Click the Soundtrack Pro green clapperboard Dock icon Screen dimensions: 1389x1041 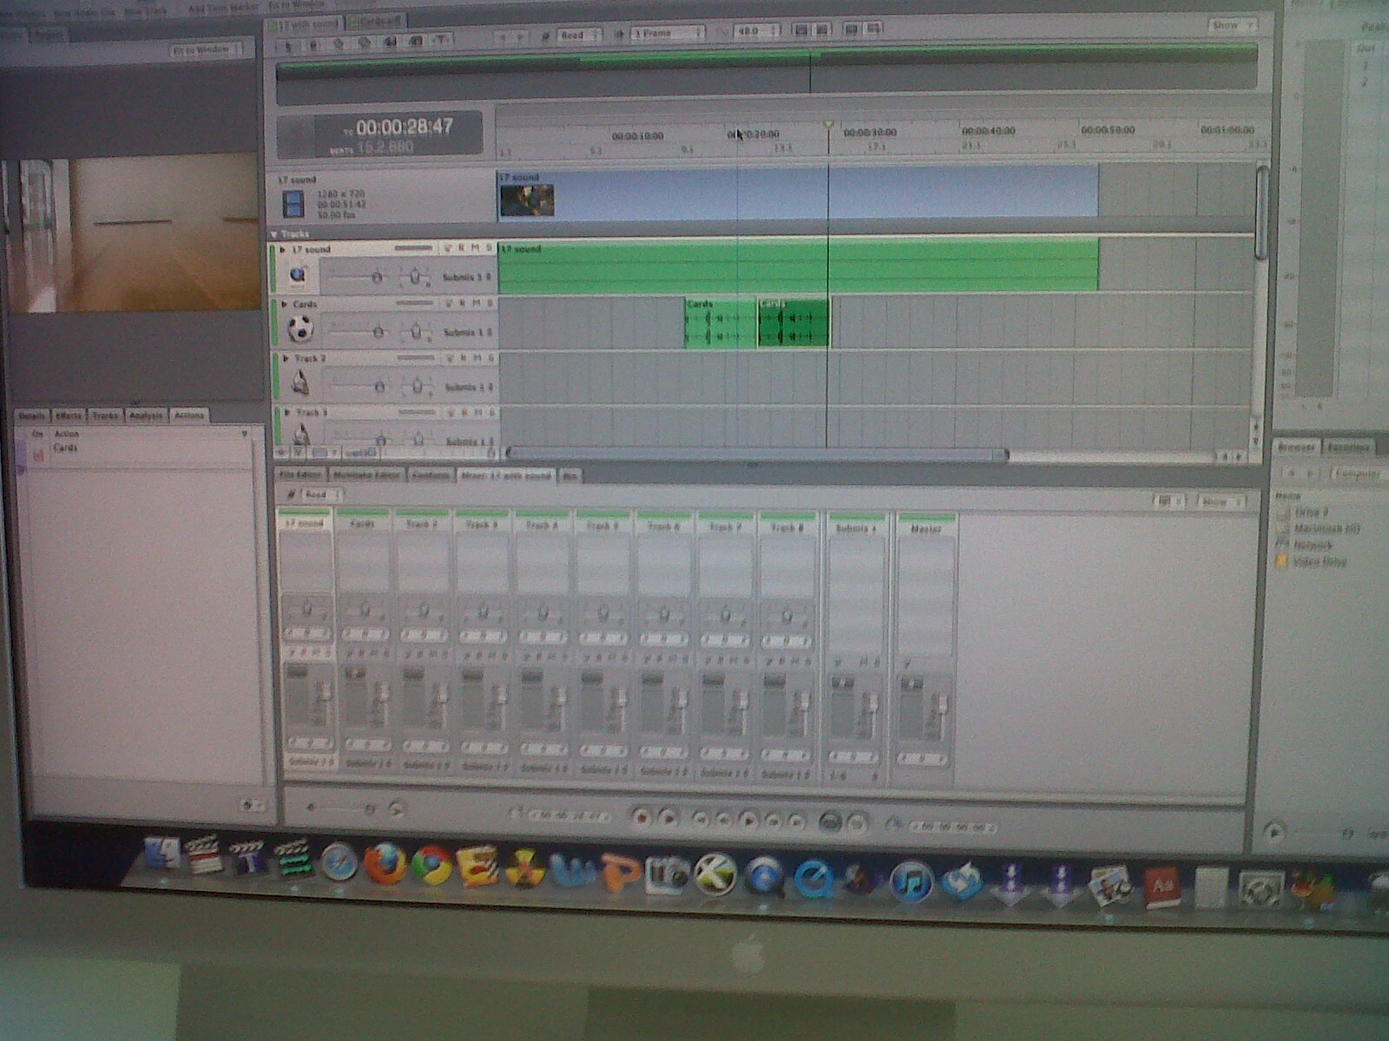[293, 860]
